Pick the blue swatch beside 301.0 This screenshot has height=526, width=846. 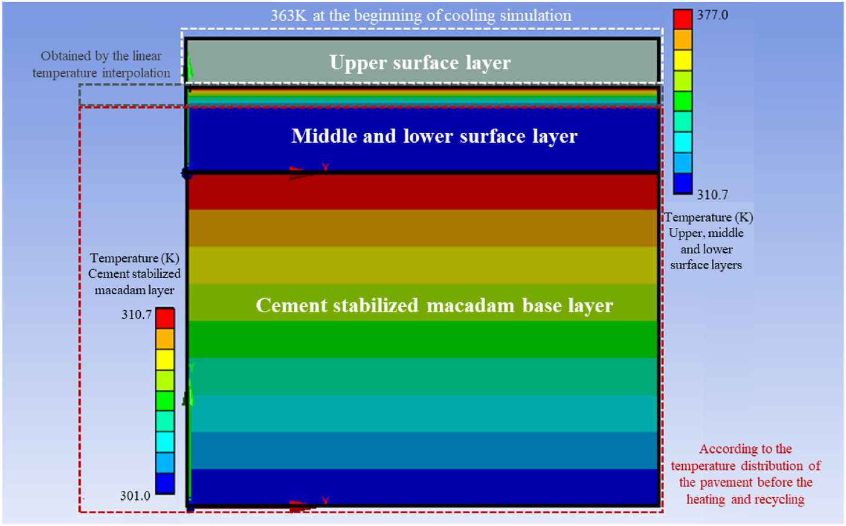pyautogui.click(x=165, y=483)
